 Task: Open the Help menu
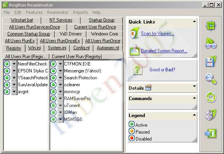97,12
